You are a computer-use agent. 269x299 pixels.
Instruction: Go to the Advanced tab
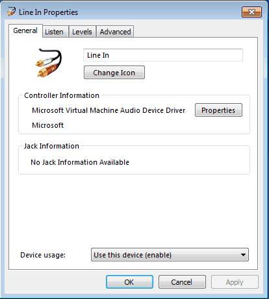115,32
